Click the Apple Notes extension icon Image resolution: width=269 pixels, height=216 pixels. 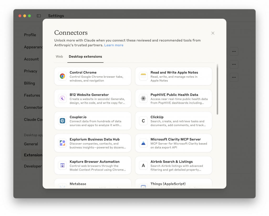coord(143,76)
